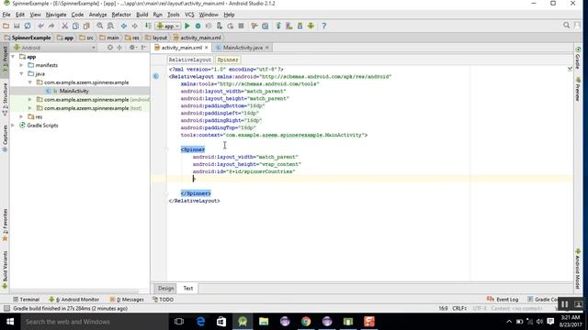Click the Redo arrow icon
Viewport: 588px width, 330px height.
pyautogui.click(x=51, y=26)
